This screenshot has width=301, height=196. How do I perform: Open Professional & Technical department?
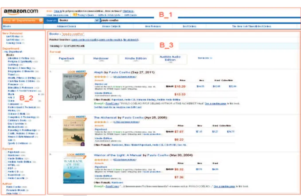pos(22,107)
